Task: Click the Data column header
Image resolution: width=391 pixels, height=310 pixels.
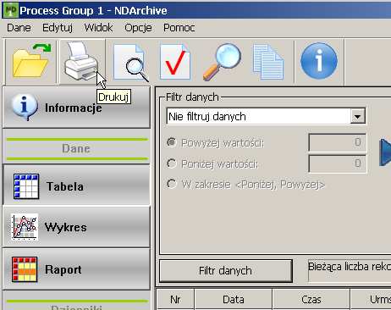Action: click(234, 299)
